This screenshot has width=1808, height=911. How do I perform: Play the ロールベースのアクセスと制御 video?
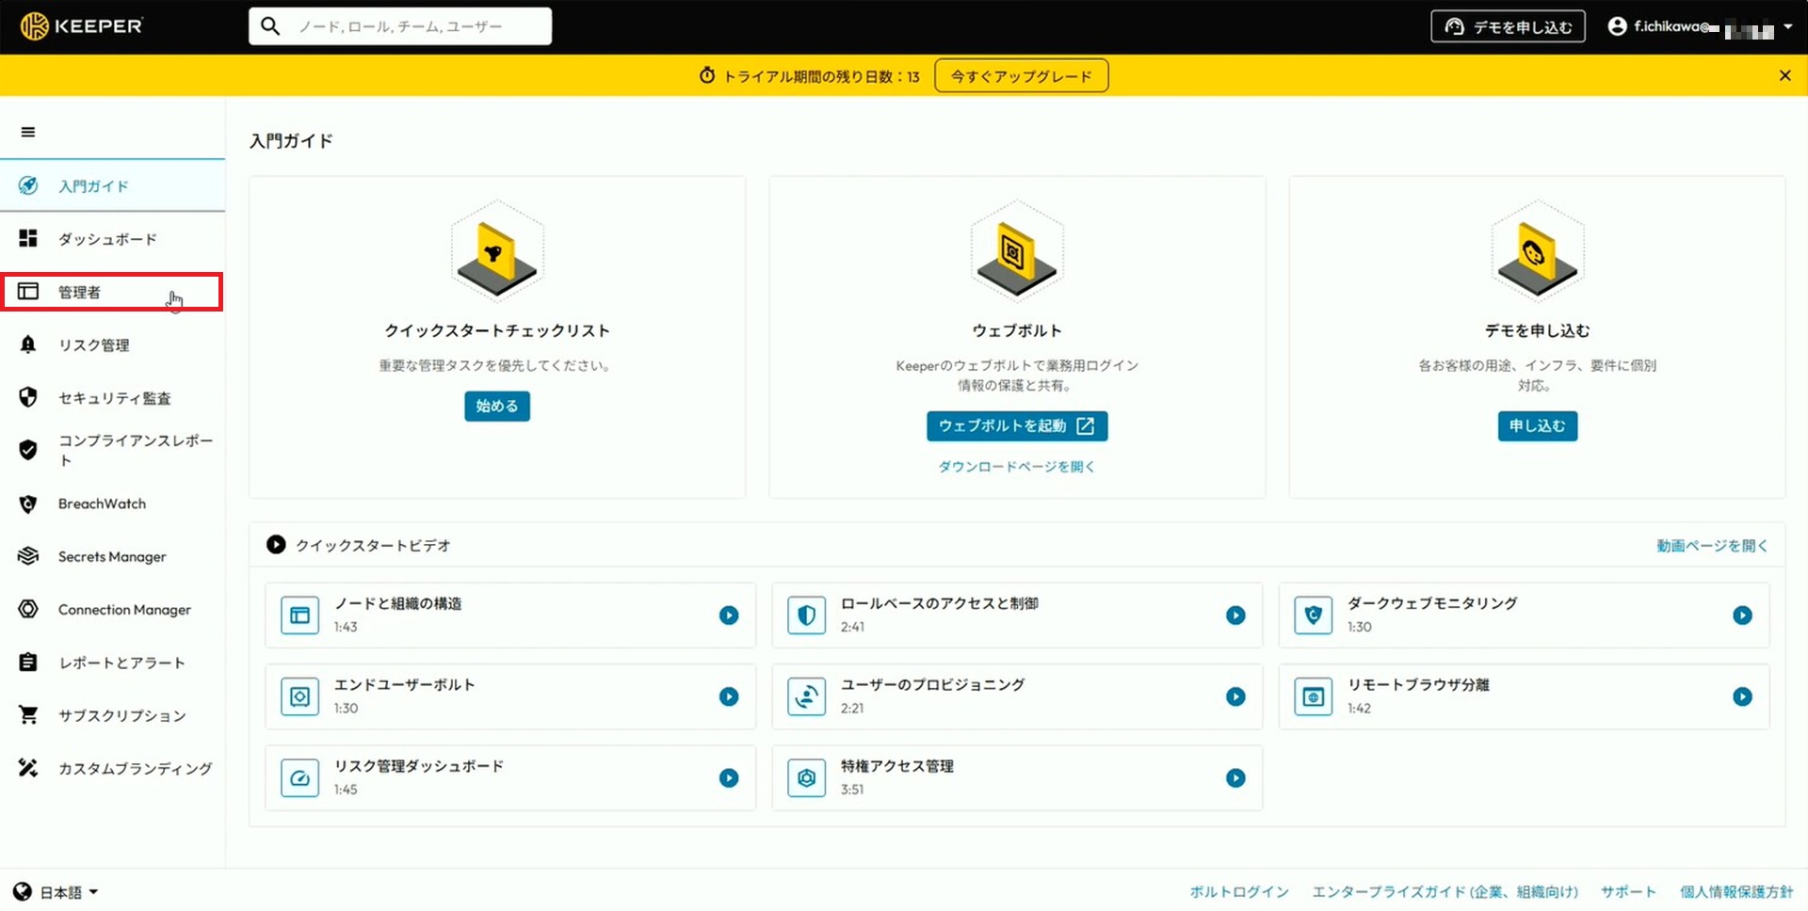[1235, 615]
